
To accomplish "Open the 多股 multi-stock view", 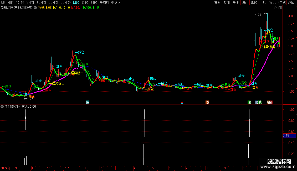I will tap(235, 2).
